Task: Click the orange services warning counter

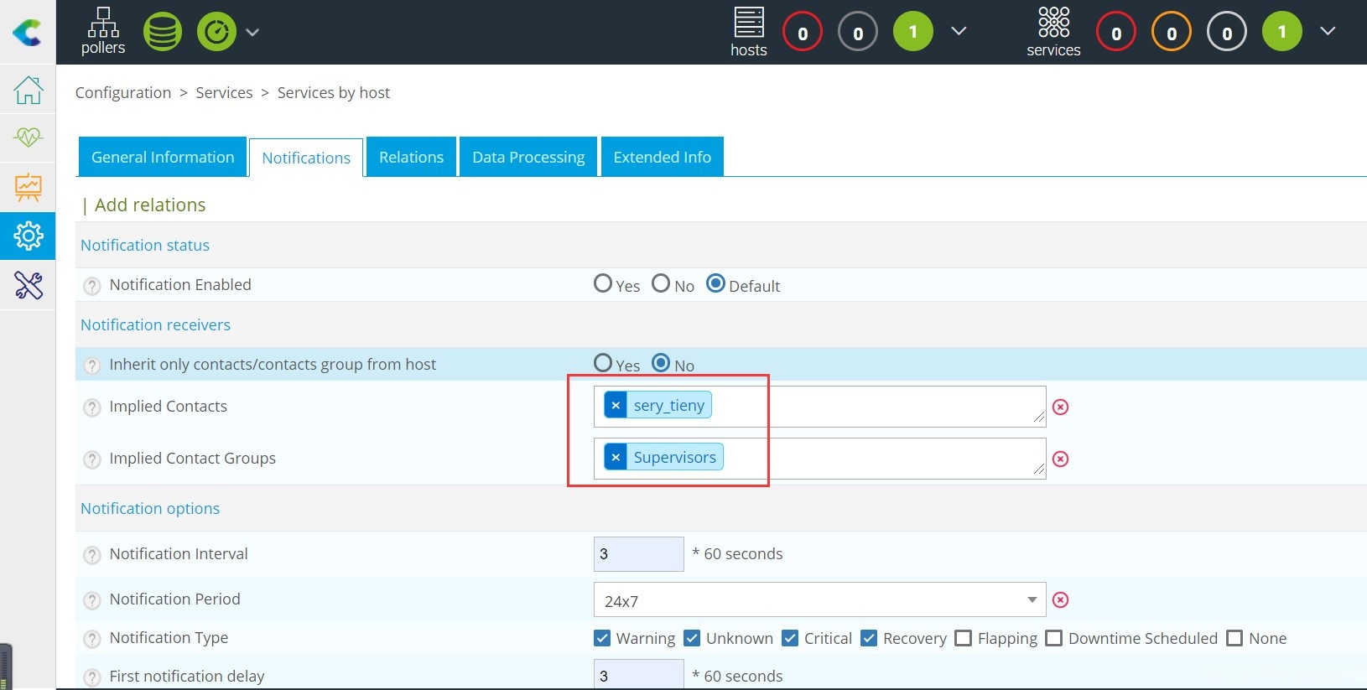Action: click(1172, 33)
